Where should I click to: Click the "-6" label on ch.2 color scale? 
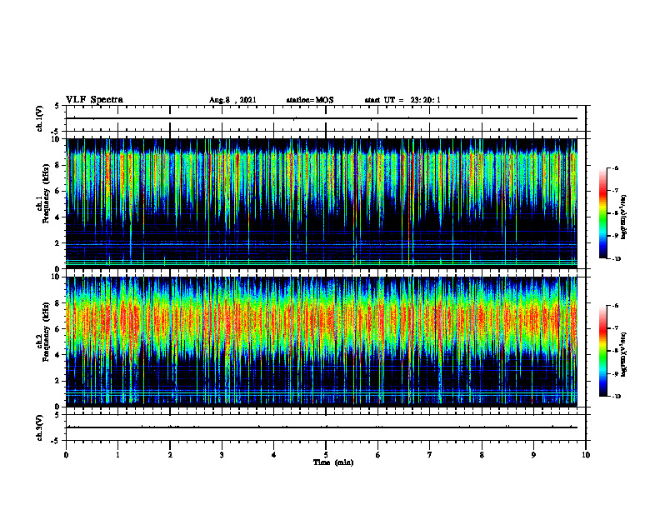click(x=616, y=306)
